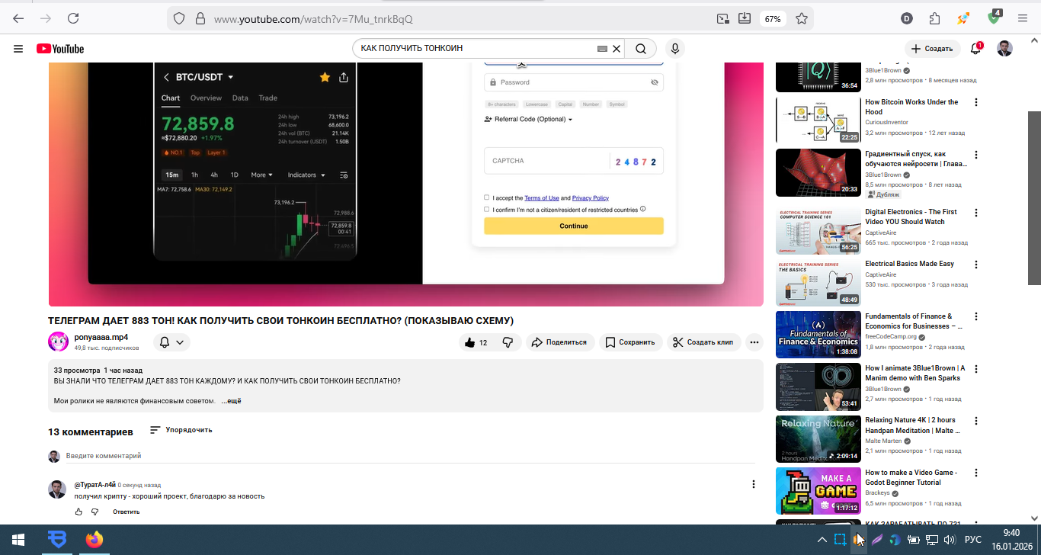Open more actions menu under the video
This screenshot has width=1041, height=555.
[754, 342]
